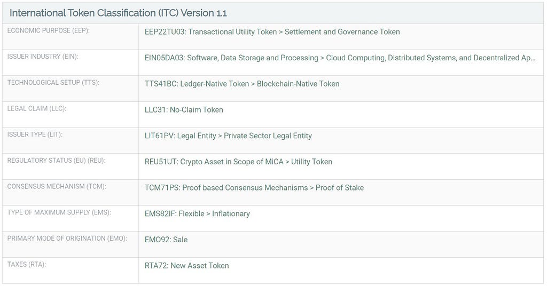Select REGULATORY STATUS (EU) (REU) label
547x286 pixels.
pyautogui.click(x=56, y=161)
